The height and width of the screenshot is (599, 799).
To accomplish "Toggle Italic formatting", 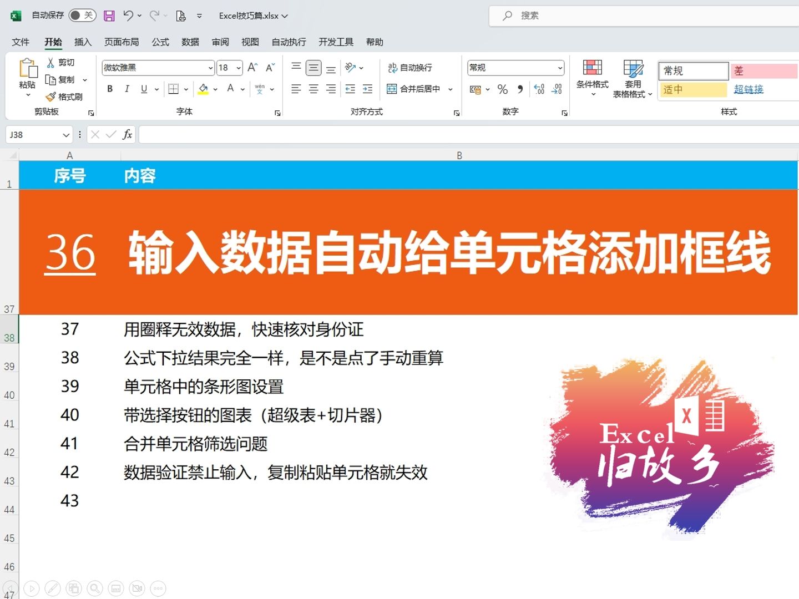I will click(127, 89).
